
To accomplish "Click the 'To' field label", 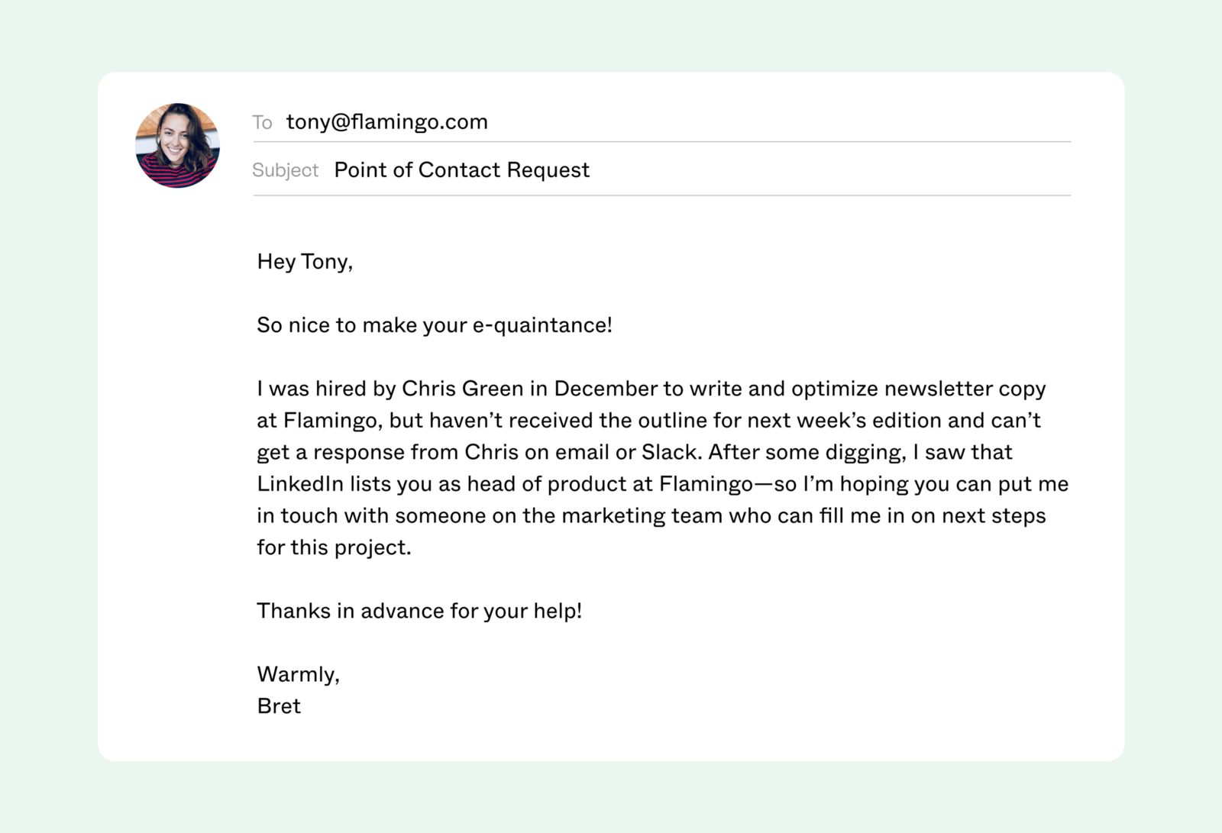I will (x=262, y=122).
